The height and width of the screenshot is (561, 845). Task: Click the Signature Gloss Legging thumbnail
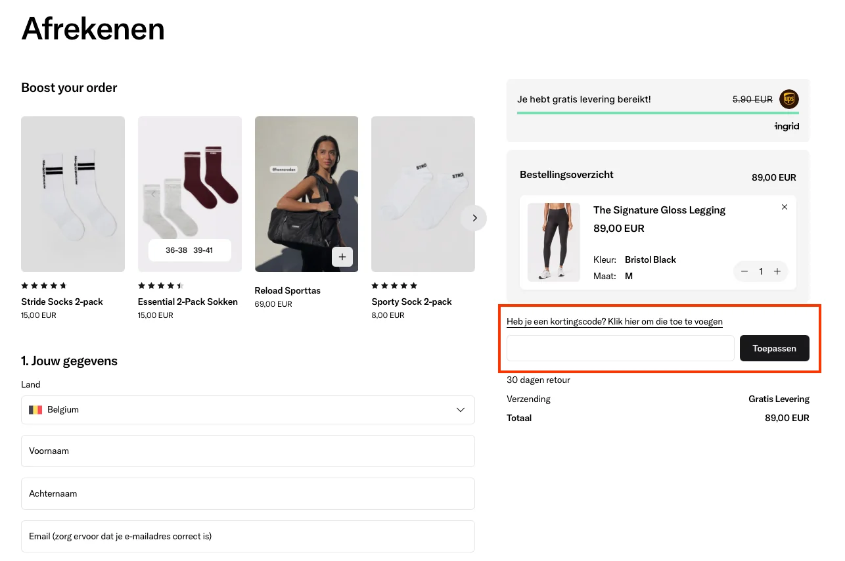(x=554, y=242)
